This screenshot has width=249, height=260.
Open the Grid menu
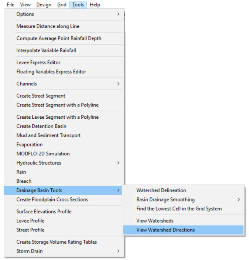coord(62,5)
